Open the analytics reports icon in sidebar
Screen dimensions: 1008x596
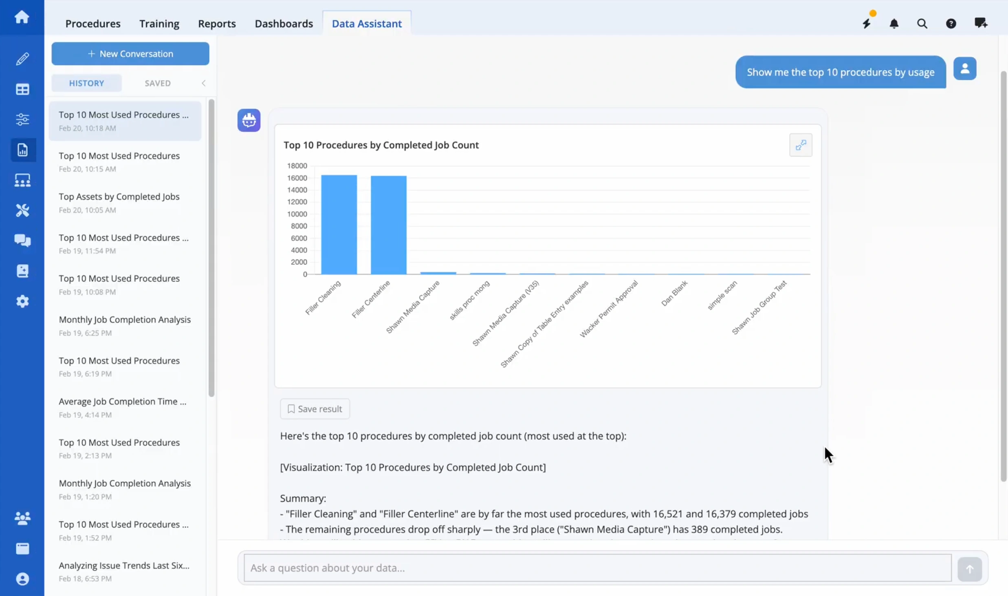coord(23,150)
